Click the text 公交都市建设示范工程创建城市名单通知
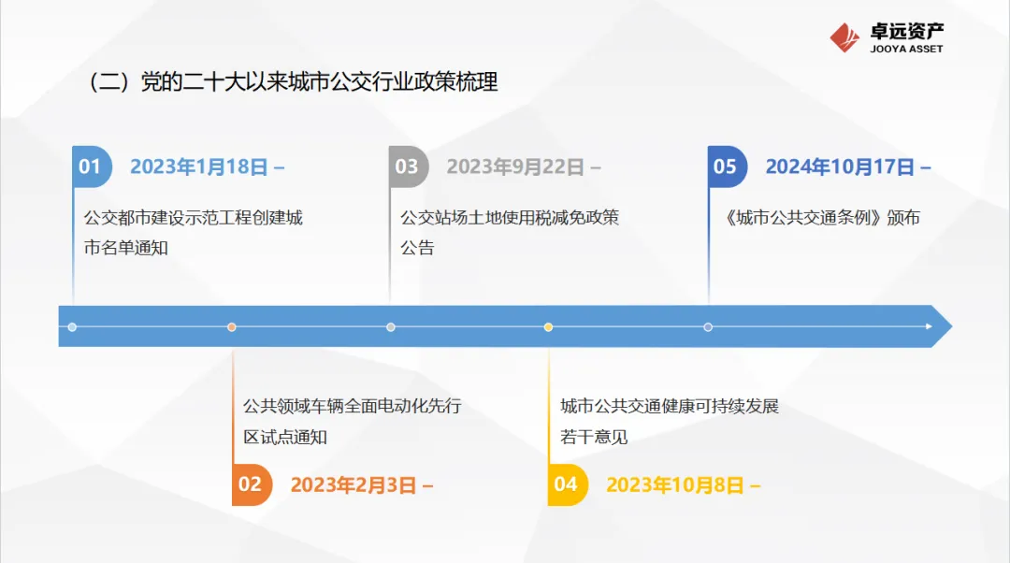This screenshot has height=563, width=1010. (194, 233)
